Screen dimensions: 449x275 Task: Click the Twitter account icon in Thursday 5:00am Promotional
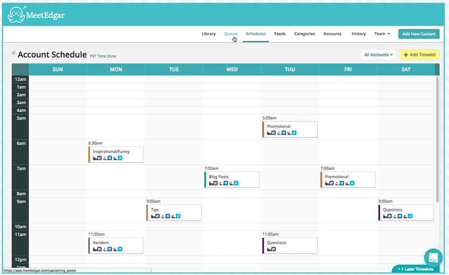tap(292, 133)
